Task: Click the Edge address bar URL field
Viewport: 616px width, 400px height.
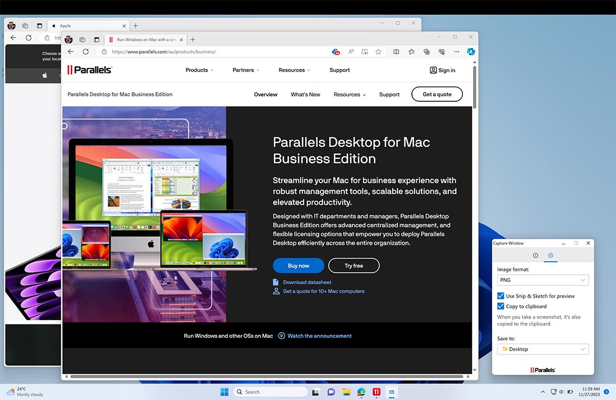Action: pos(214,52)
